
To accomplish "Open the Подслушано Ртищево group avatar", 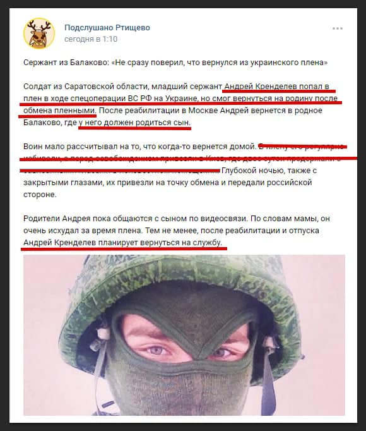I will point(39,33).
